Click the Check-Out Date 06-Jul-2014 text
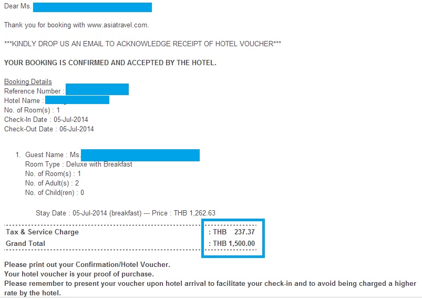The image size is (422, 299). 49,129
